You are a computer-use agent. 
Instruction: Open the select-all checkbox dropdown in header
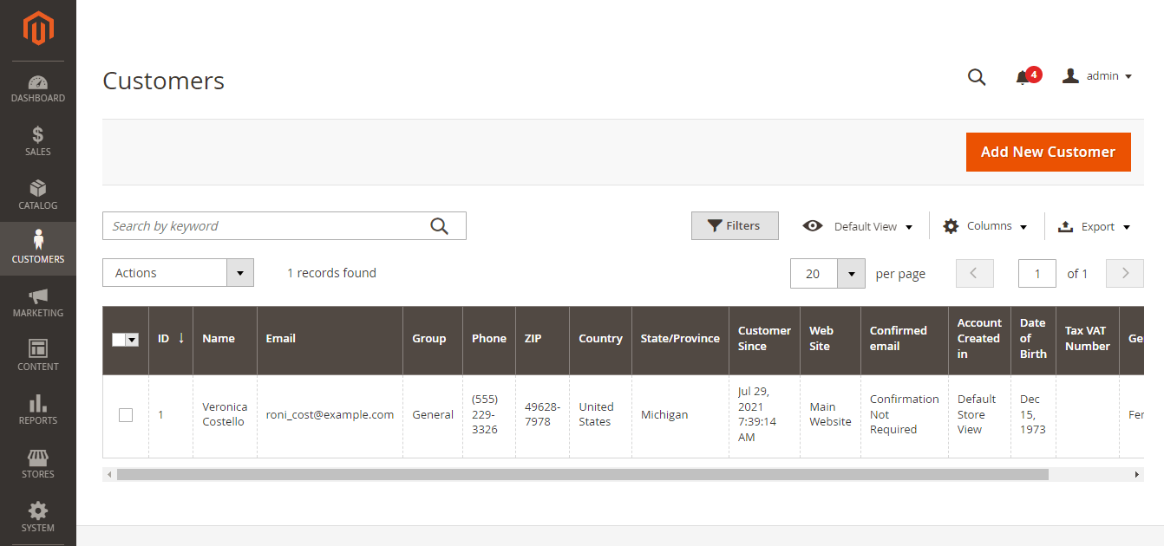[133, 340]
